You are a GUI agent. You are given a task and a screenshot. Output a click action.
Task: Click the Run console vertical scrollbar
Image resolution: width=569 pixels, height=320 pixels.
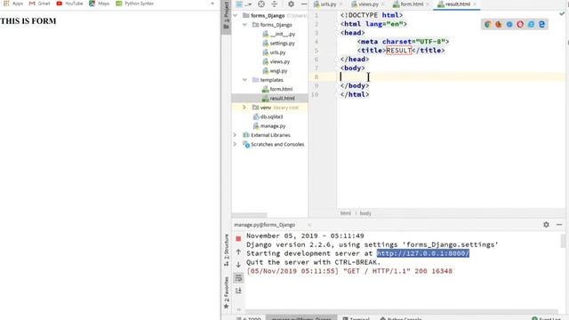pos(563,241)
